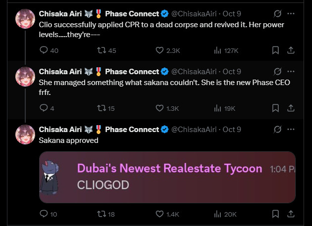The width and height of the screenshot is (312, 226).
Task: Share the first tweet about CPR
Action: click(292, 50)
